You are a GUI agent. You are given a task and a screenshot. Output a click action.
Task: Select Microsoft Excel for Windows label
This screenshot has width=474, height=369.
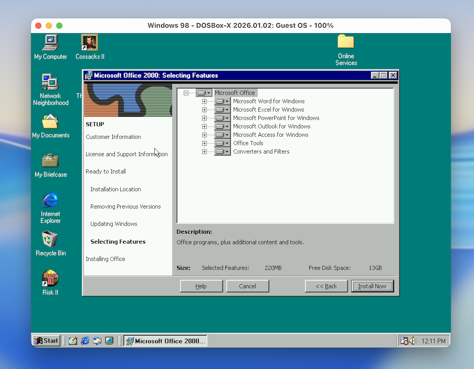[268, 110]
